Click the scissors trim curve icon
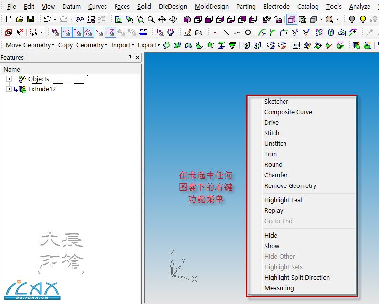This screenshot has width=379, height=304. [295, 32]
